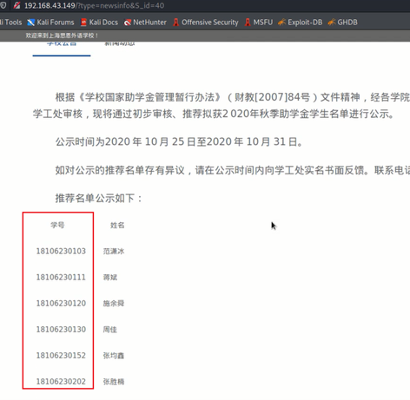Select student ID 18106230202
Screen dimensions: 410x400
[x=61, y=382]
